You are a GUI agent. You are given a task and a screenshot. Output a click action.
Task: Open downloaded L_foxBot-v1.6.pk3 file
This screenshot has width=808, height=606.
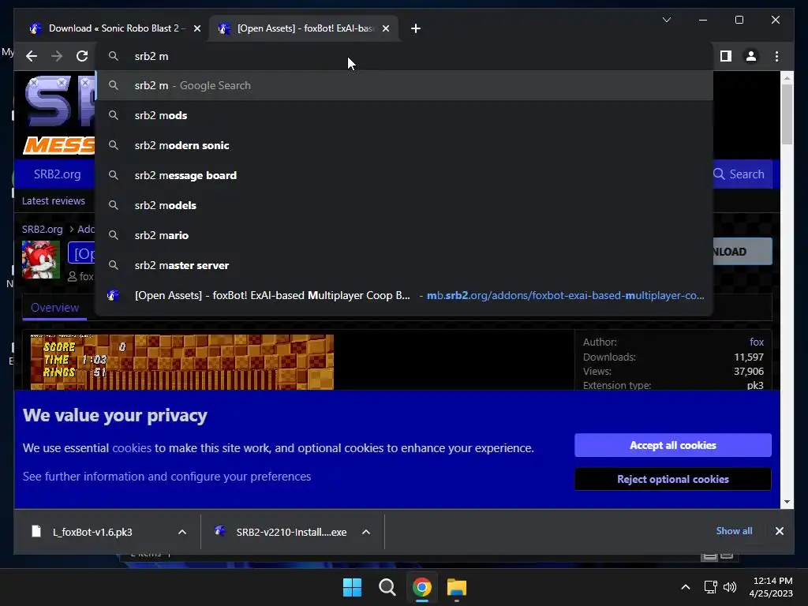tap(93, 532)
